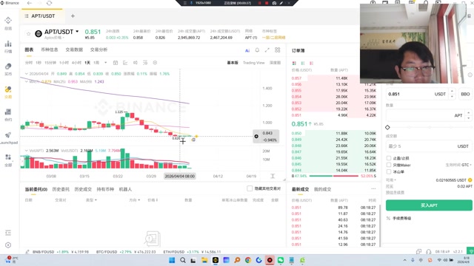Click the order amount percentage slider handle
474x266 pixels.
(x=387, y=127)
